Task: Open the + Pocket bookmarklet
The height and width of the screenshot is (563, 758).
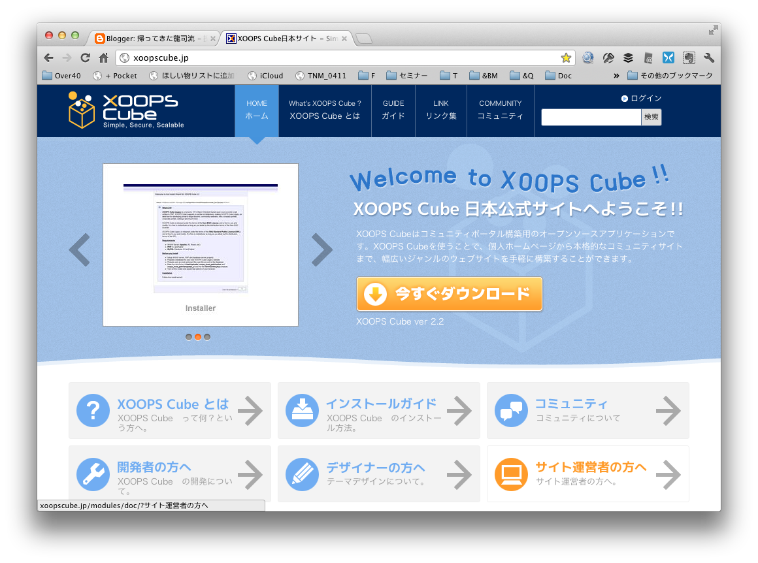Action: point(115,76)
